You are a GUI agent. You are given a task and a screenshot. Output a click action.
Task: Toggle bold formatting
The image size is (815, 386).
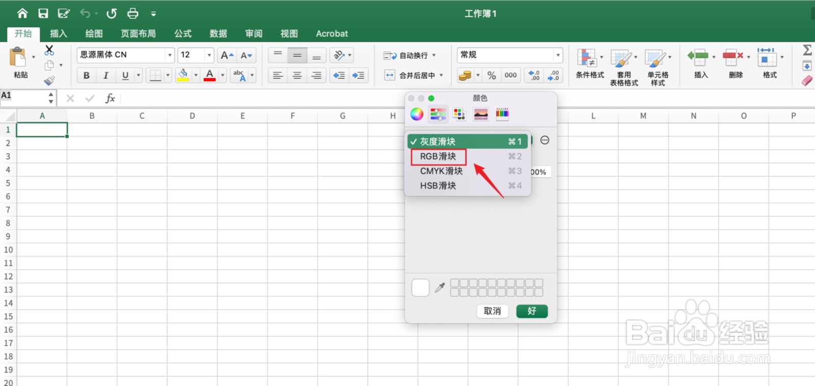(86, 75)
